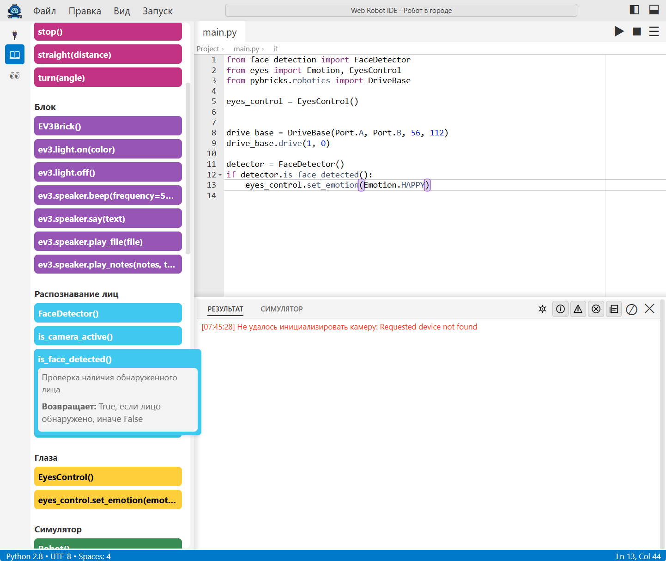Toggle the left sidebar layout icon
Image resolution: width=666 pixels, height=561 pixels.
pos(635,10)
